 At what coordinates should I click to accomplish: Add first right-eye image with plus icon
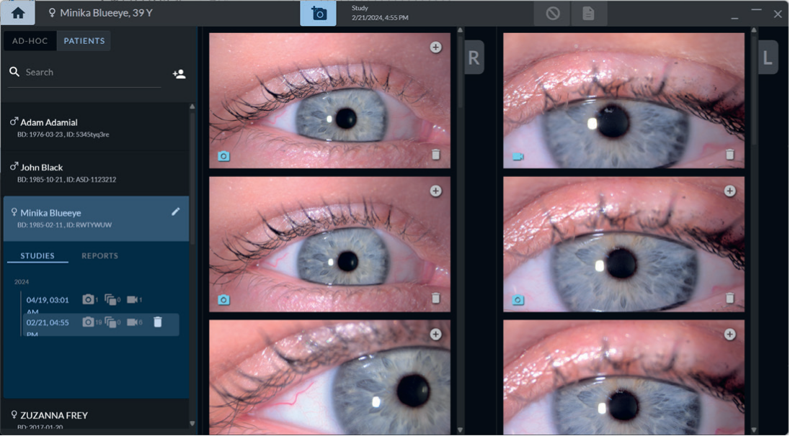click(436, 47)
